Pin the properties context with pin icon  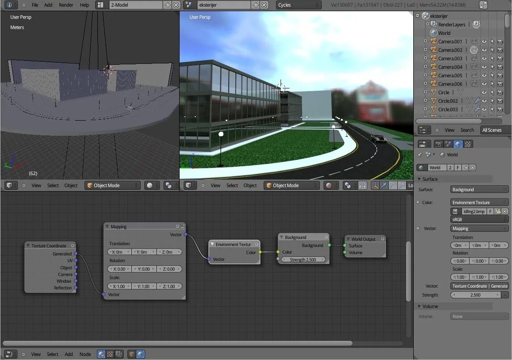point(420,155)
